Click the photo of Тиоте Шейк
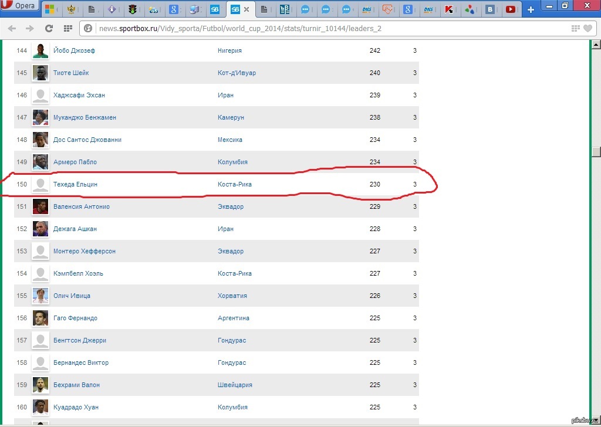This screenshot has height=427, width=601. [x=40, y=73]
